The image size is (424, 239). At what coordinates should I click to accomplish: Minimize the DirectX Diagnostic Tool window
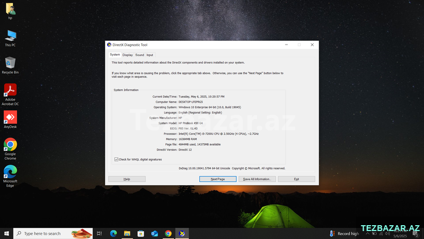(286, 45)
